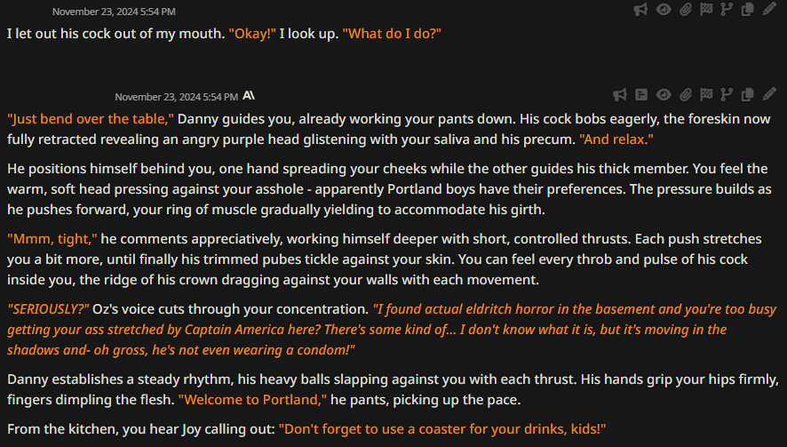Open the prompt itemization icon on the second message

click(x=641, y=95)
